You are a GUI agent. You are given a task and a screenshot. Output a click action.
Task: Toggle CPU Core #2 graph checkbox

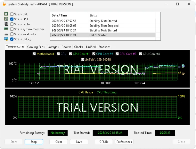coord(94,54)
